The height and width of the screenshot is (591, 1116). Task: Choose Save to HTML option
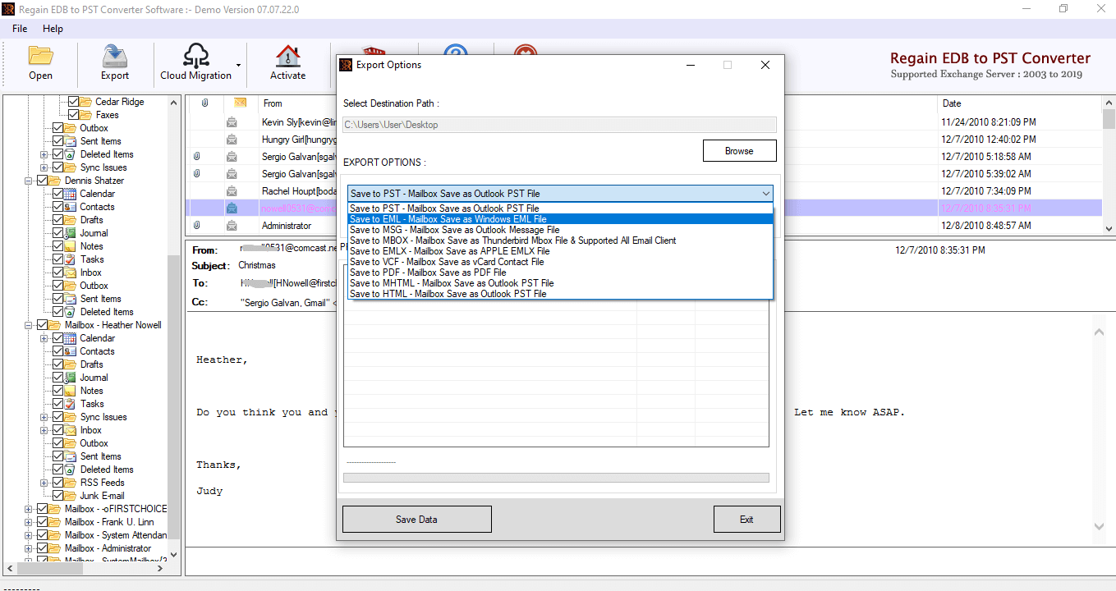[561, 294]
